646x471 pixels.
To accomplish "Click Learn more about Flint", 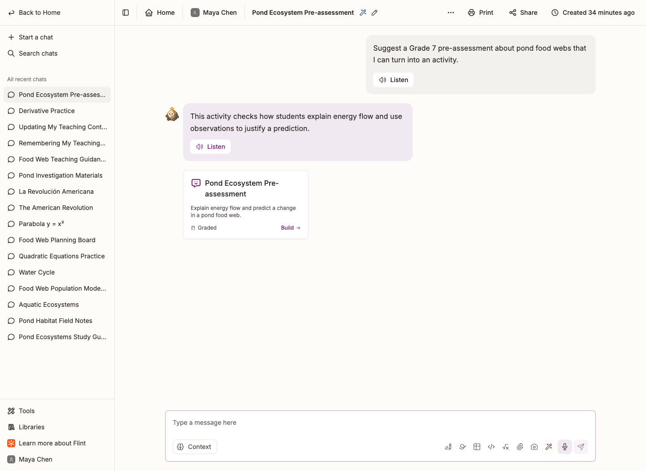I will [57, 443].
